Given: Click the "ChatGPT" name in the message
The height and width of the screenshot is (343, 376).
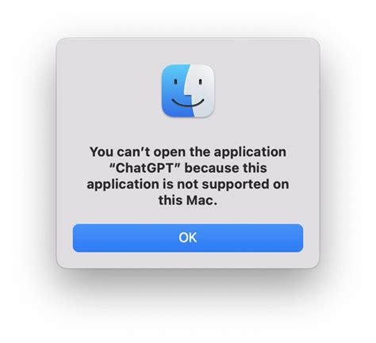Looking at the screenshot, I should click(144, 168).
